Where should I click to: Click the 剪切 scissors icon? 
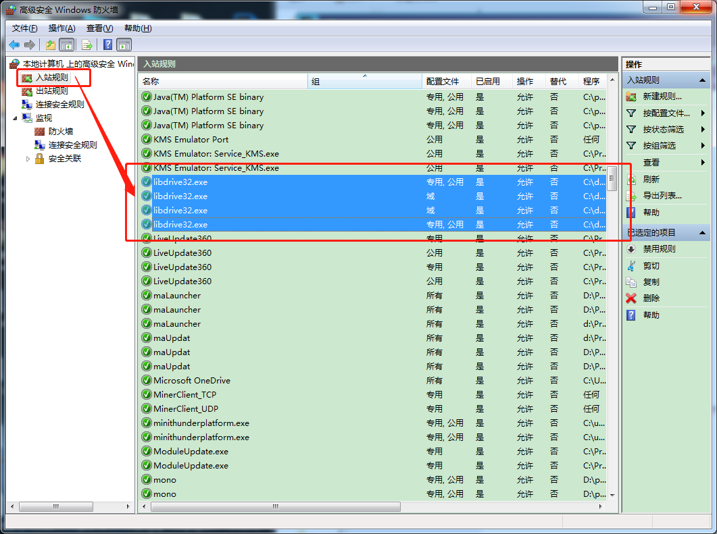631,266
